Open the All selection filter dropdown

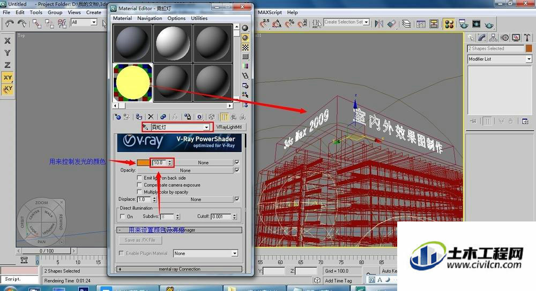click(93, 22)
